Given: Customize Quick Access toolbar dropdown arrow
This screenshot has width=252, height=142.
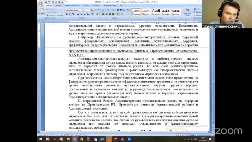Looking at the screenshot, I should click(66, 2).
